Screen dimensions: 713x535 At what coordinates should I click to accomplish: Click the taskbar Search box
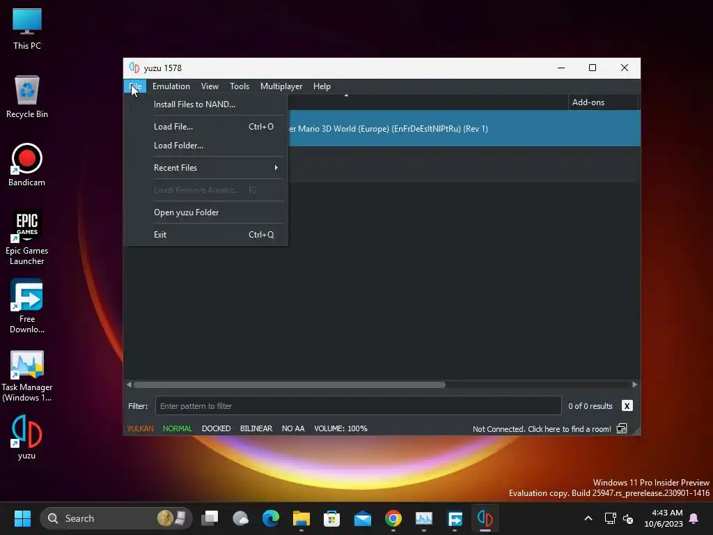[116, 518]
